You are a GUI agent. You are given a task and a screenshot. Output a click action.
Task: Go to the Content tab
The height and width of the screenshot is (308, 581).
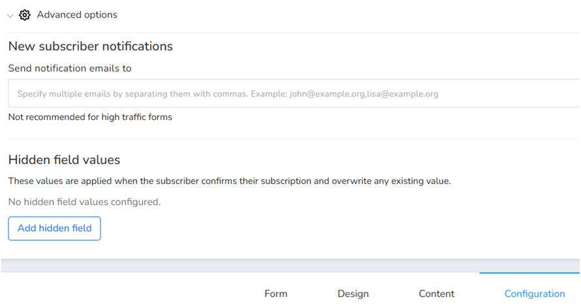pos(437,294)
